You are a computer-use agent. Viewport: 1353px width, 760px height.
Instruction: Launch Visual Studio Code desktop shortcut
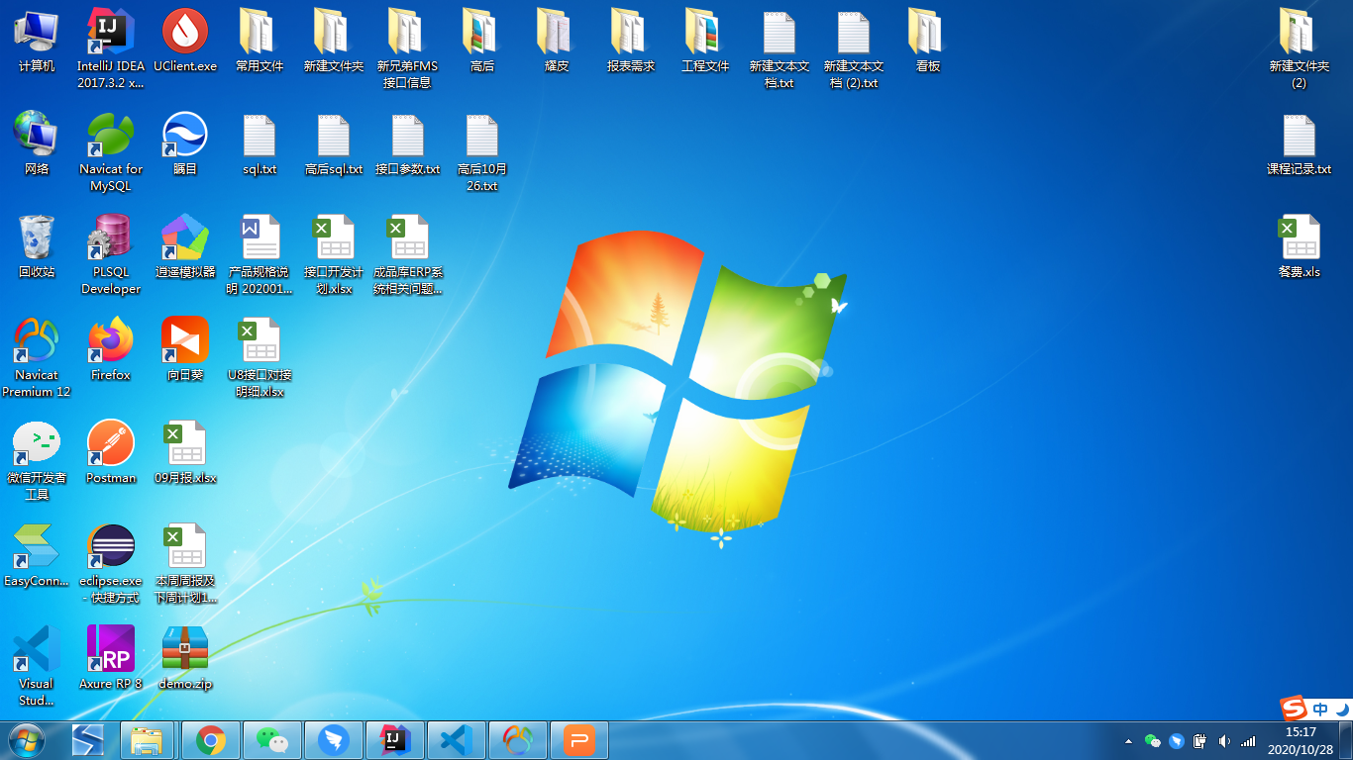[x=37, y=665]
